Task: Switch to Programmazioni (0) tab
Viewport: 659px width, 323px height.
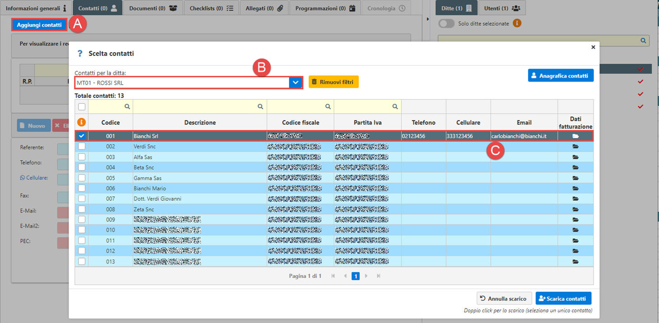Action: click(325, 8)
